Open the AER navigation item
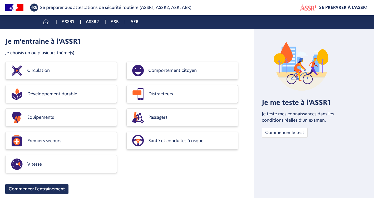 134,22
